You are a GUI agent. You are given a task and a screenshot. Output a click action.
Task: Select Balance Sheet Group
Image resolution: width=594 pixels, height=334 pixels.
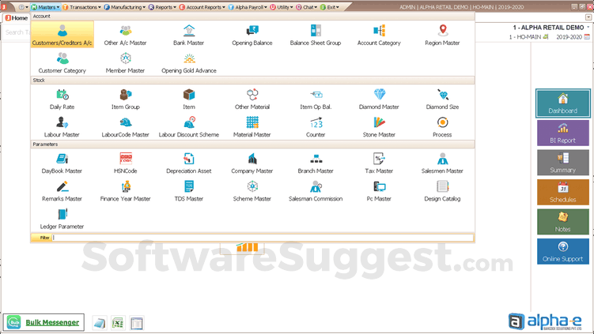(316, 36)
